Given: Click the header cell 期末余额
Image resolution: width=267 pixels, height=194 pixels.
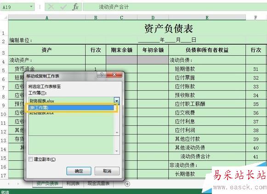Looking at the screenshot, I should tap(121, 50).
